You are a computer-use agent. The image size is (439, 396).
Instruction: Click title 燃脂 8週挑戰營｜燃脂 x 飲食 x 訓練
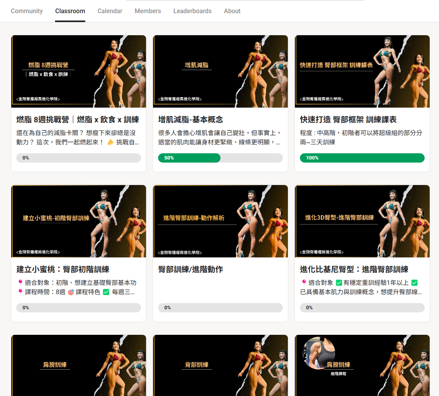pos(77,120)
